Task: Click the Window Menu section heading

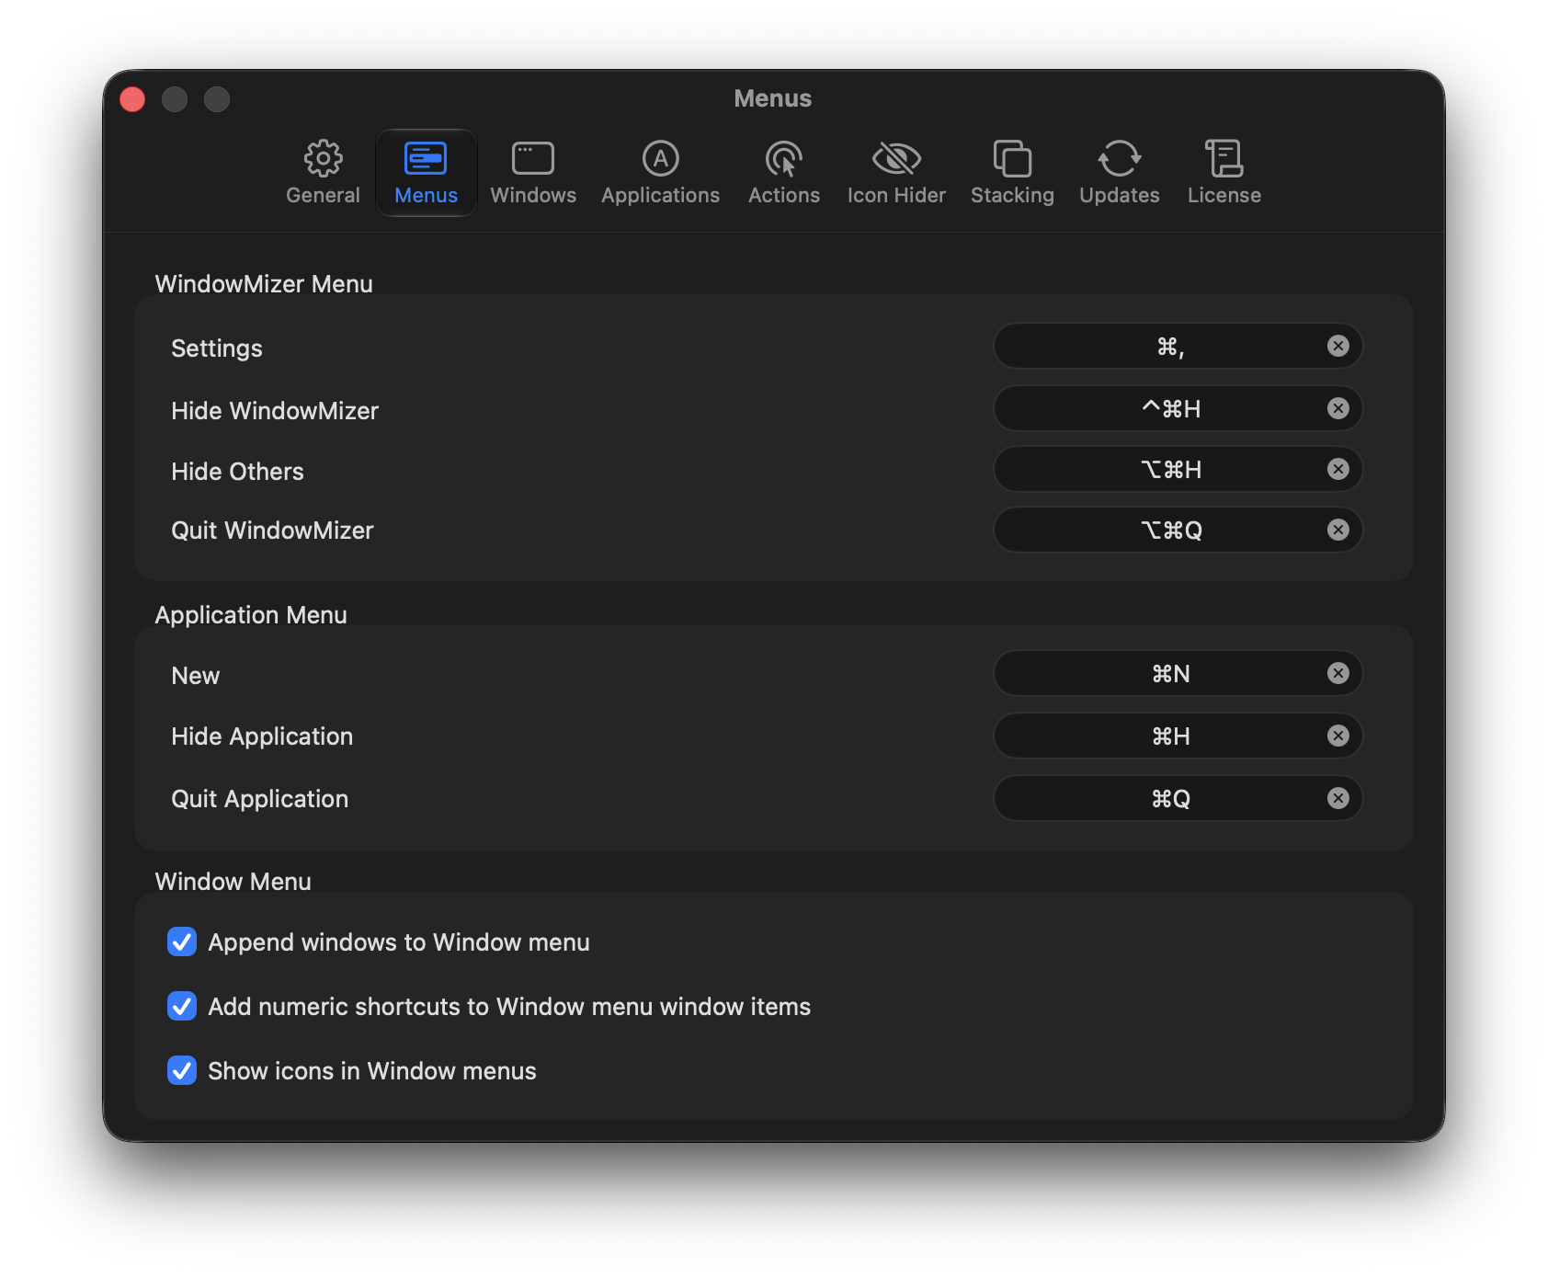Action: point(233,882)
